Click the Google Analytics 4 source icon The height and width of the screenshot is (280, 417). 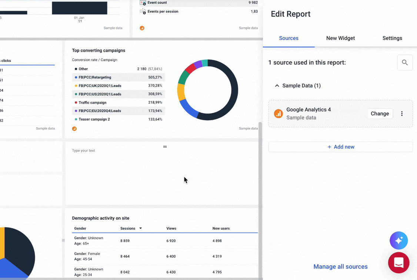coord(278,114)
